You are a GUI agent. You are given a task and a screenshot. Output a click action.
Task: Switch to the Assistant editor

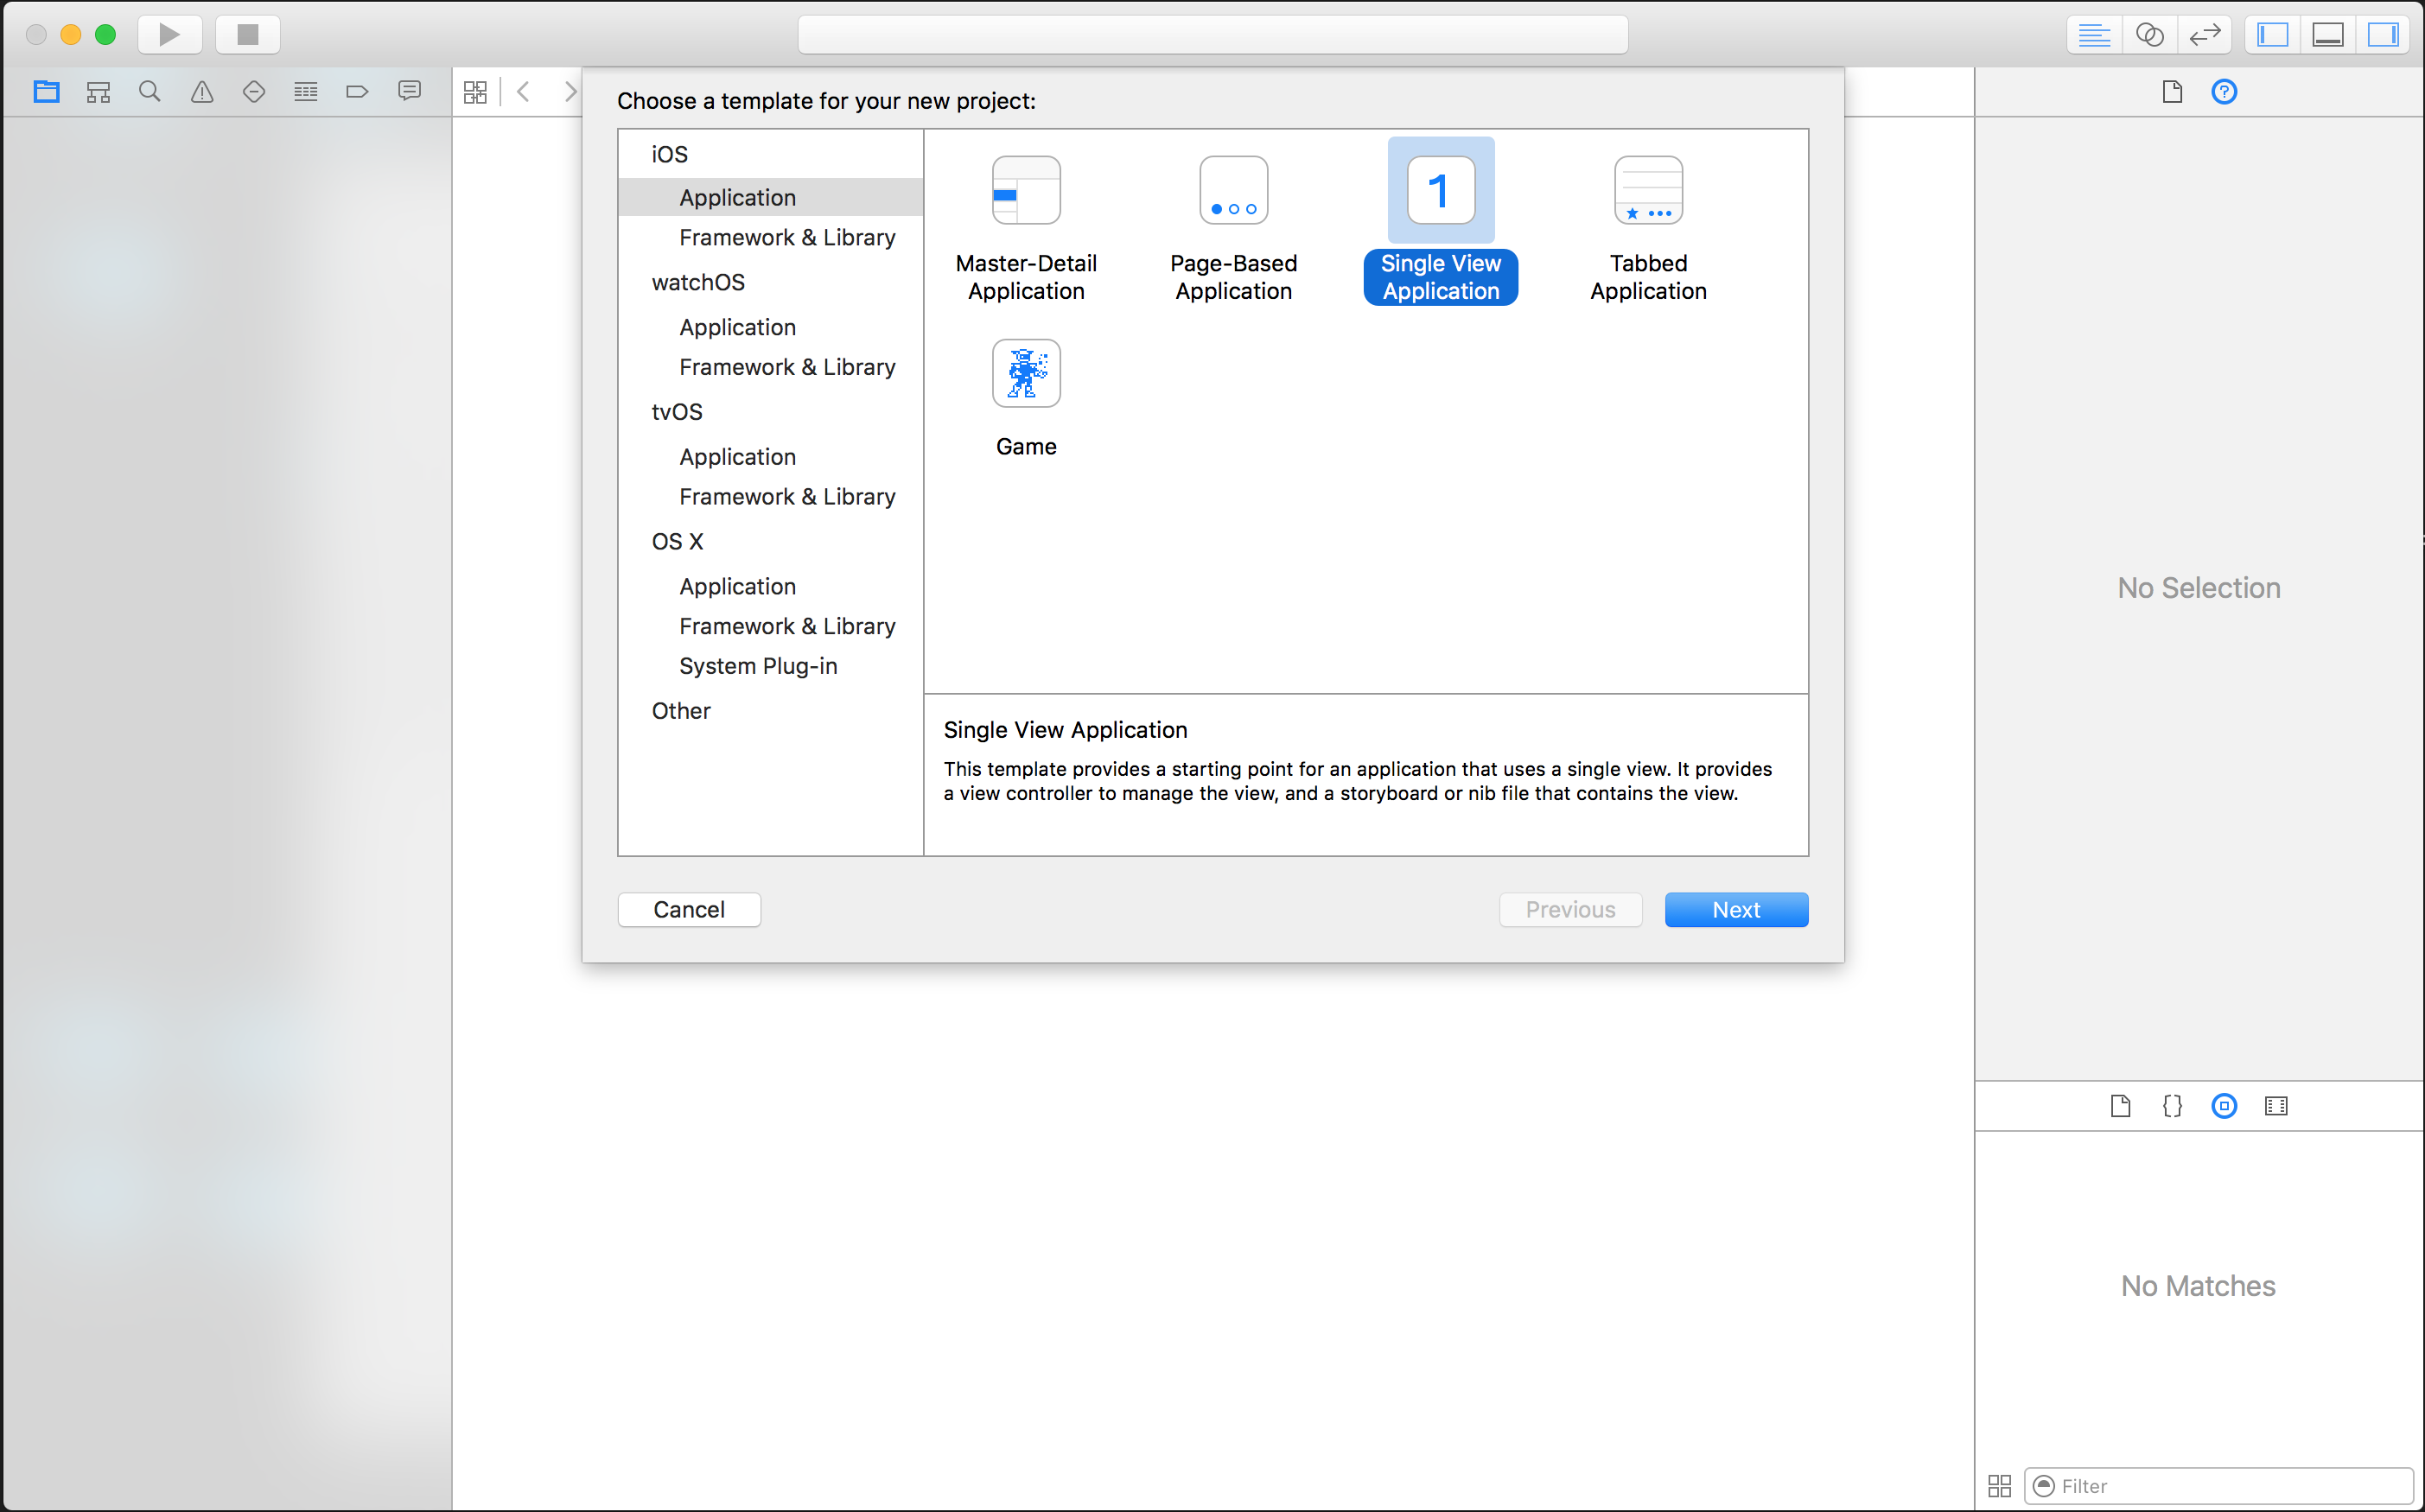click(2149, 35)
